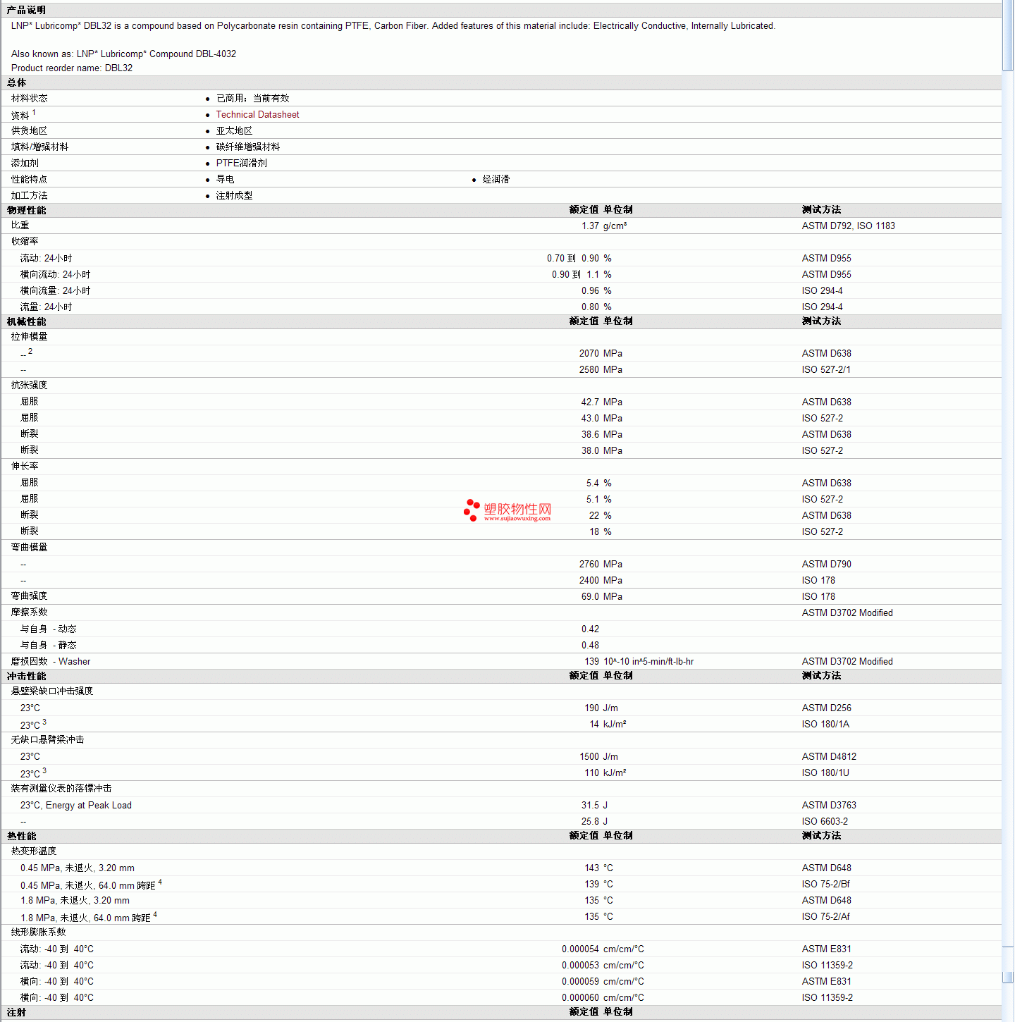The height and width of the screenshot is (1022, 1015).
Task: Click the 磨损因数 - Washer value '139'
Action: [592, 661]
